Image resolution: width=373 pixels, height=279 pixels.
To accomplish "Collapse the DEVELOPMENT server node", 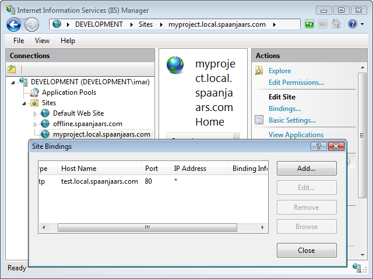I will coord(13,83).
